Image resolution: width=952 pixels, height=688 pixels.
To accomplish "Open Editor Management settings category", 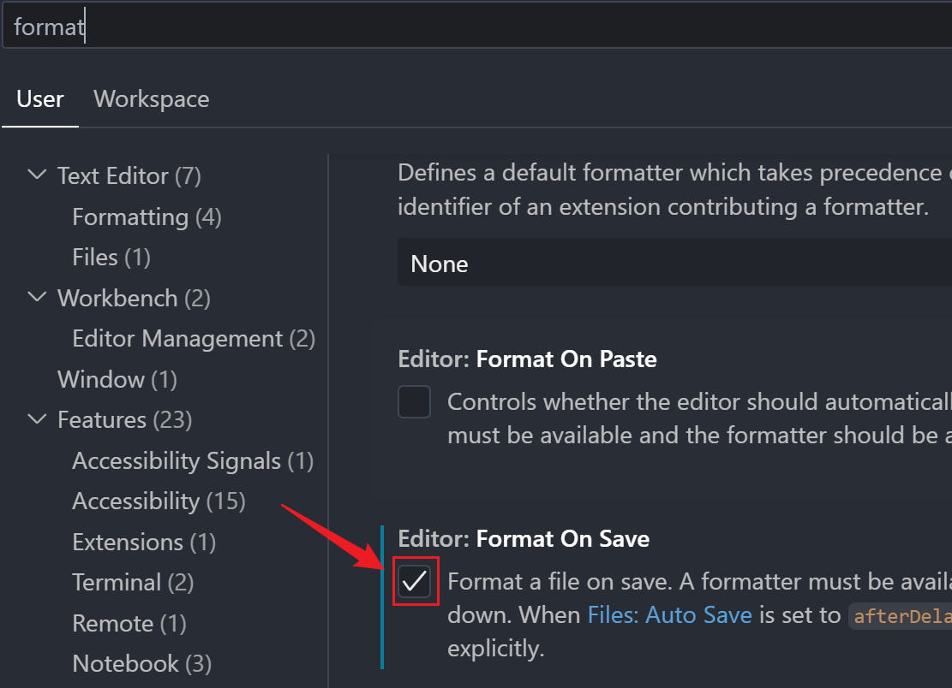I will pyautogui.click(x=194, y=339).
